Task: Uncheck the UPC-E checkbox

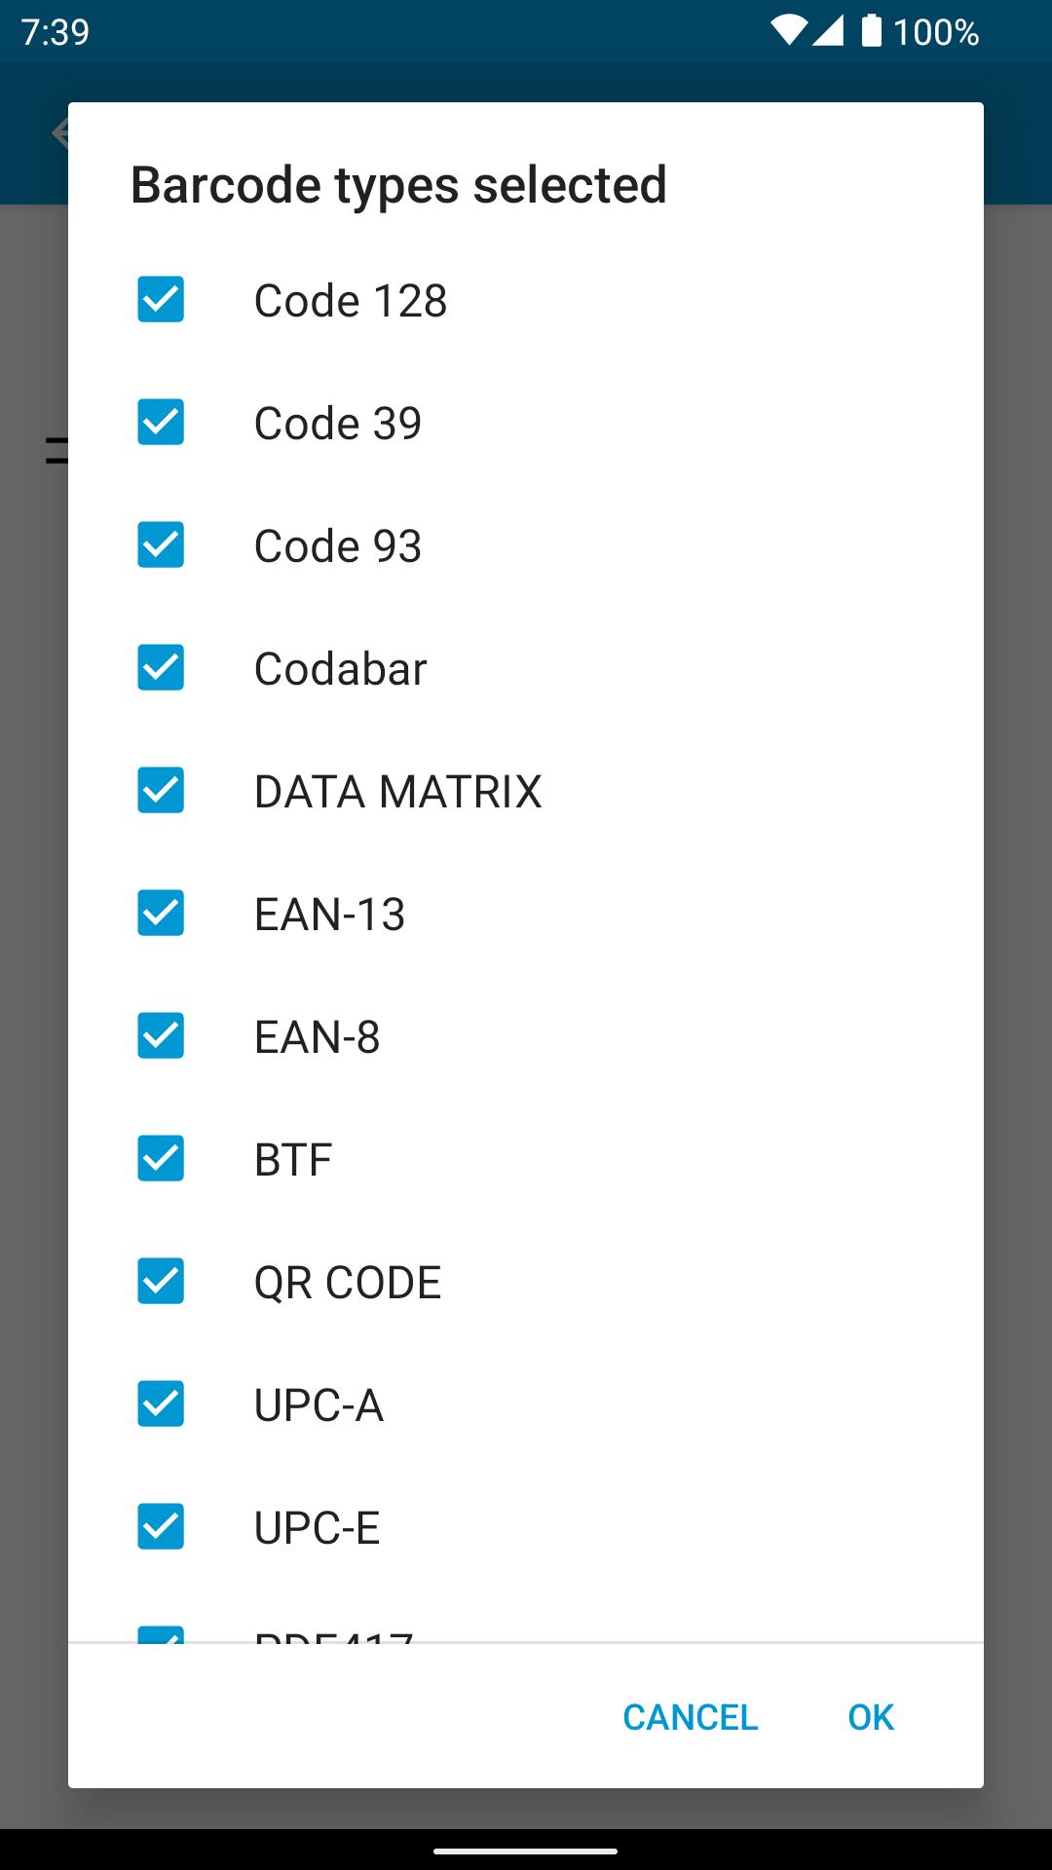Action: click(x=161, y=1527)
